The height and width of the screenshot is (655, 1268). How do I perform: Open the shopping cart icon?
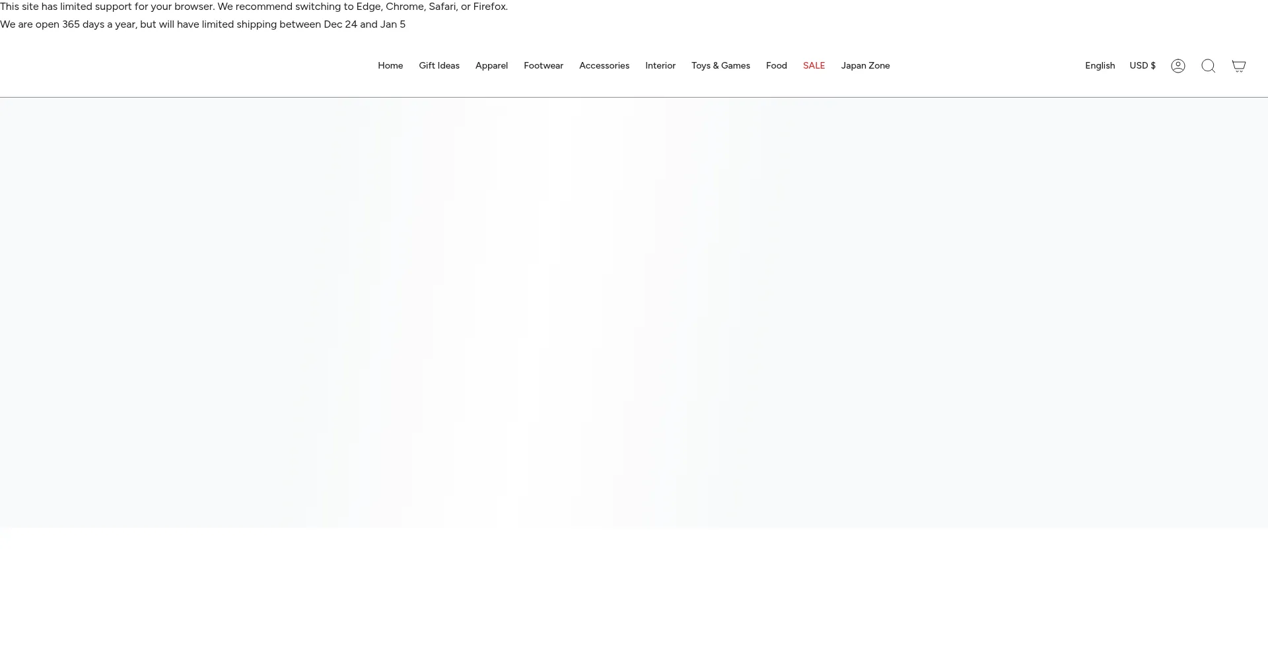pos(1239,65)
